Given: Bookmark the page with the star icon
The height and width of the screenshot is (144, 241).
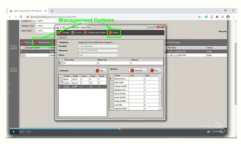Looking at the screenshot, I should pyautogui.click(x=199, y=17).
